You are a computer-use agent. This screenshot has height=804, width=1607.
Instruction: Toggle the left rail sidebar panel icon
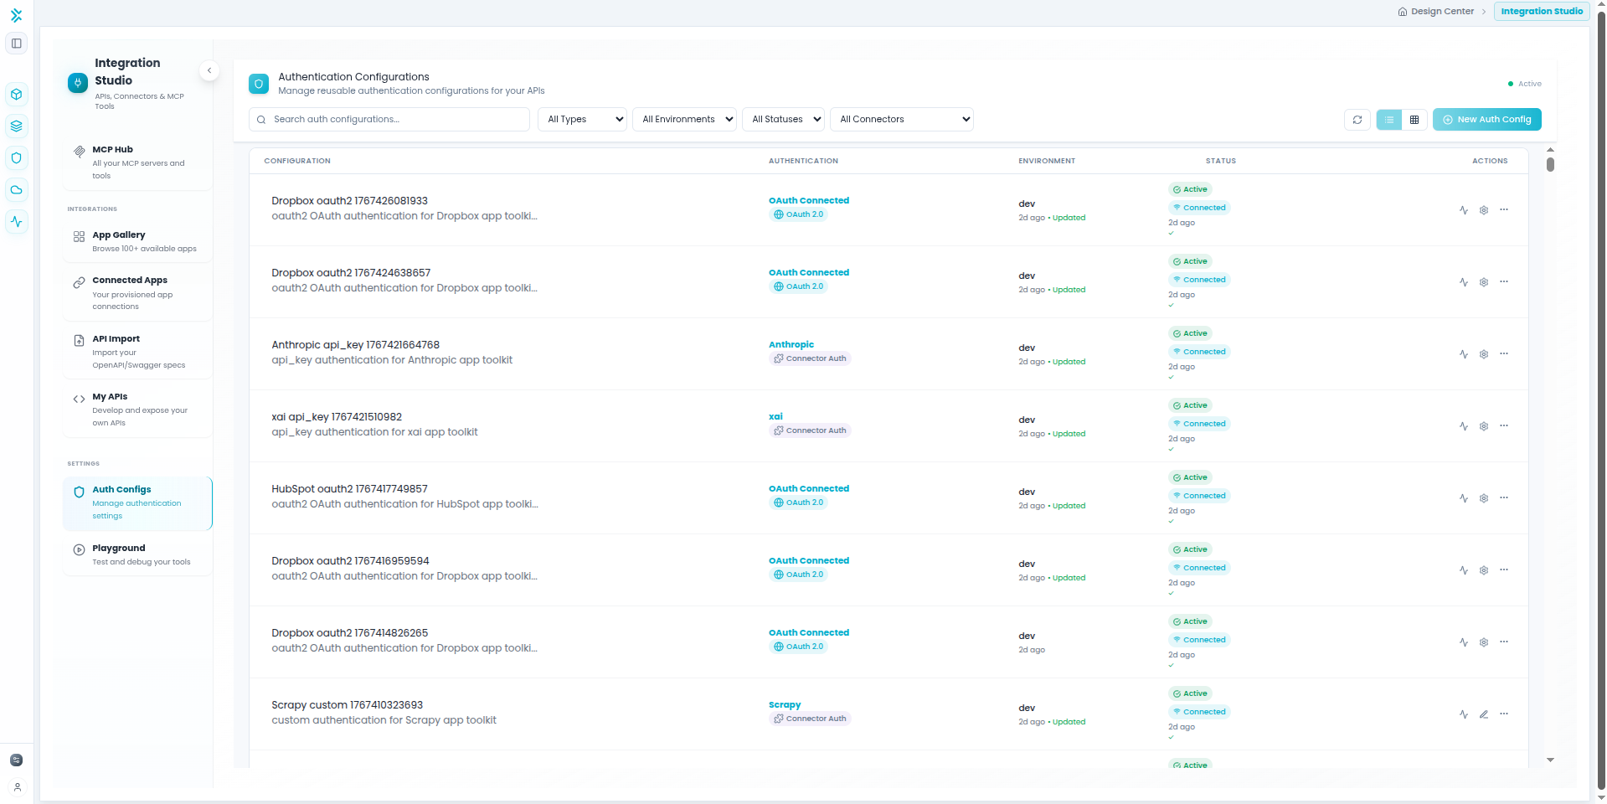[16, 44]
